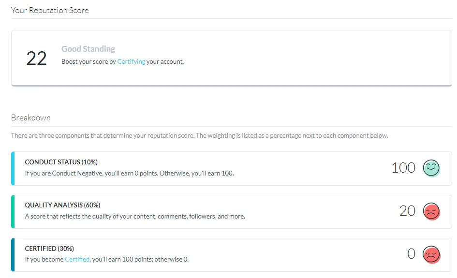Click the Breakdown section heading
457x278 pixels.
[x=31, y=118]
